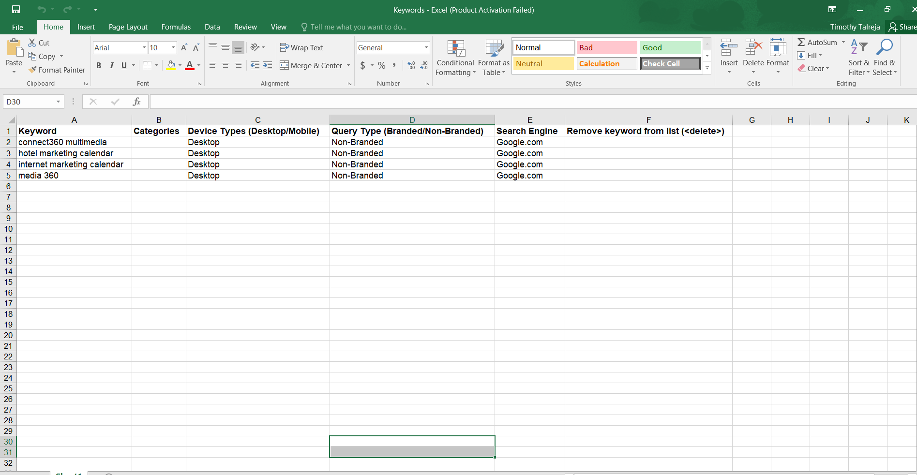Screen dimensions: 917x475
Task: Click the Accounting dollar format icon
Action: (x=363, y=65)
